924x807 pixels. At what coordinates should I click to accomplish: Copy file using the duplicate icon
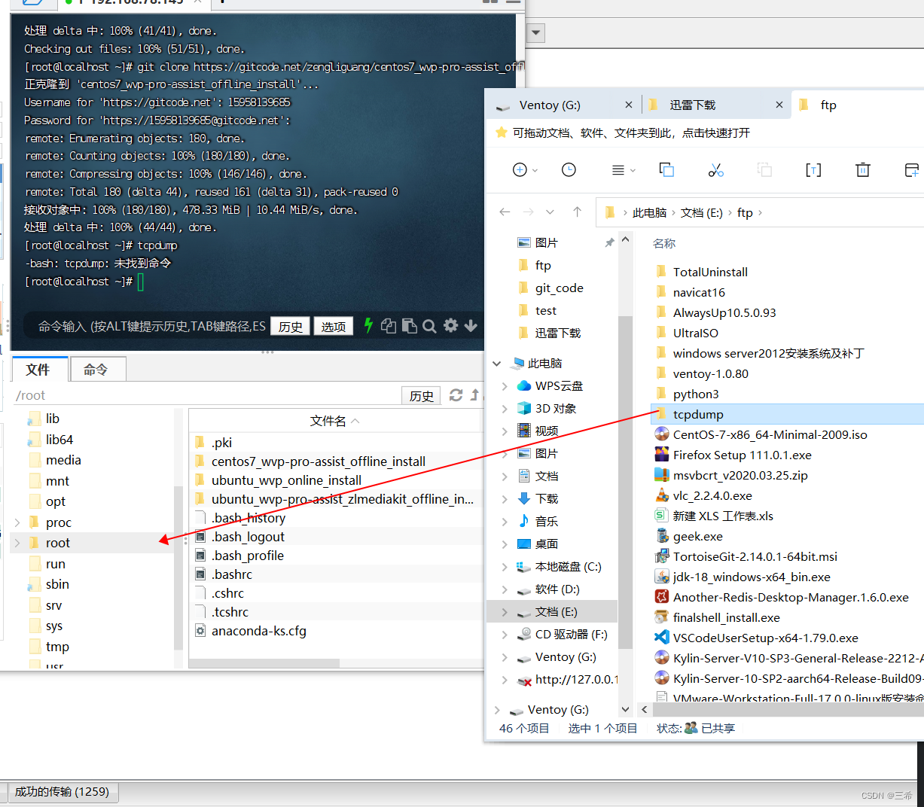[x=666, y=170]
